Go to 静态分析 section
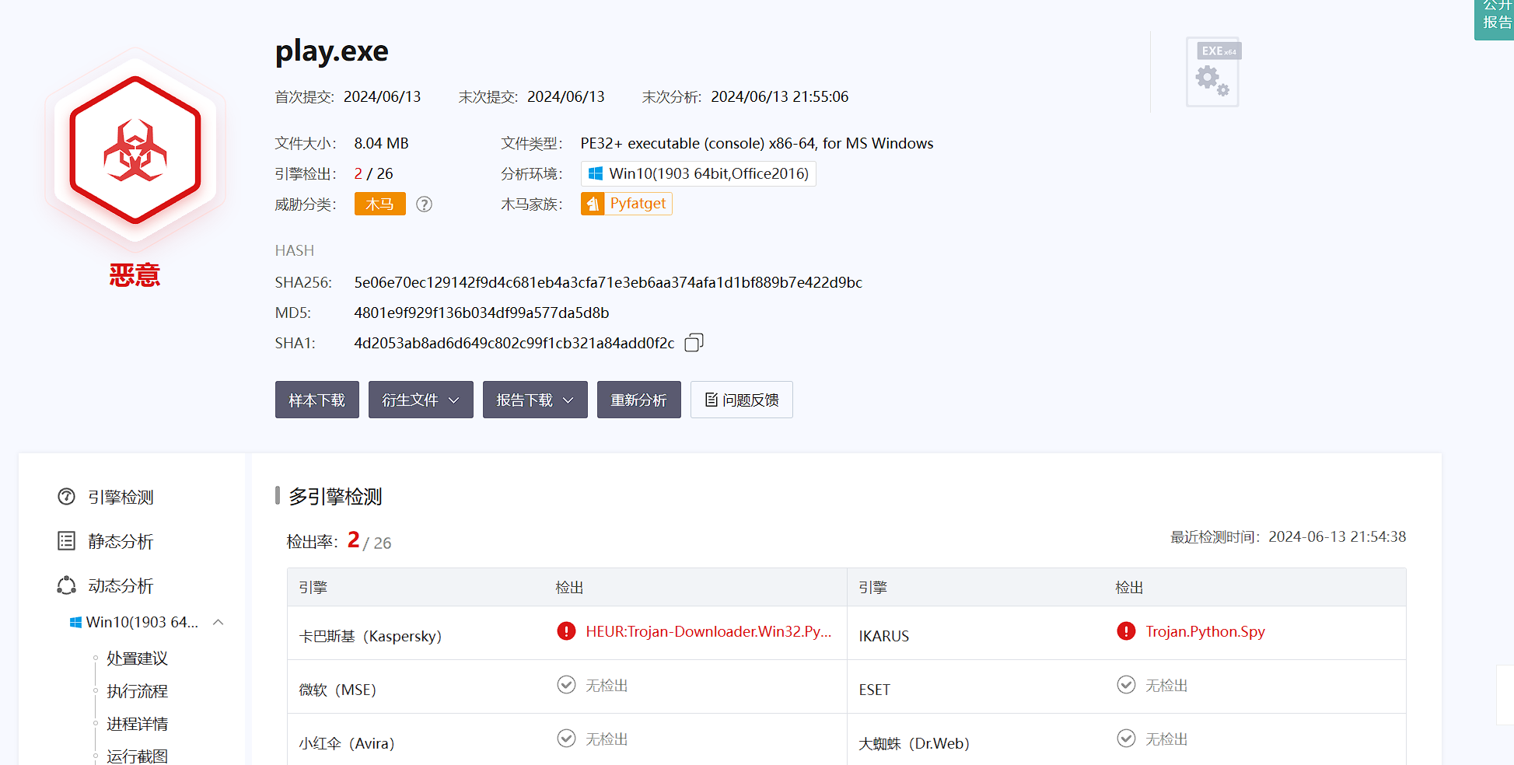 [121, 541]
